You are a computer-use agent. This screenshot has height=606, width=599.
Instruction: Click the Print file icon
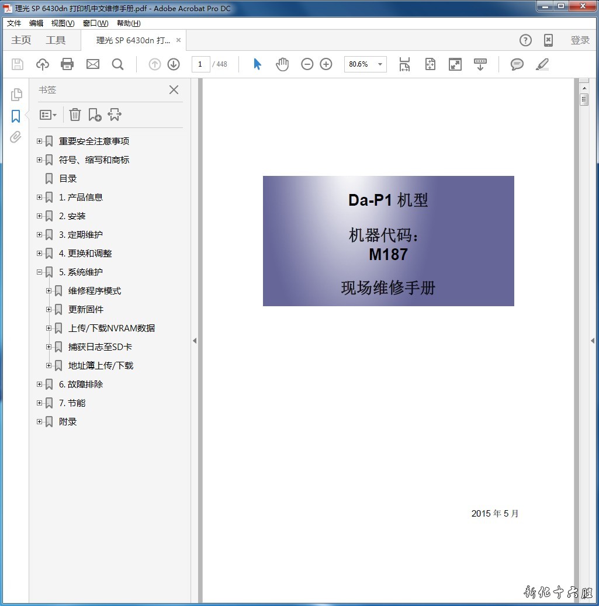click(67, 64)
